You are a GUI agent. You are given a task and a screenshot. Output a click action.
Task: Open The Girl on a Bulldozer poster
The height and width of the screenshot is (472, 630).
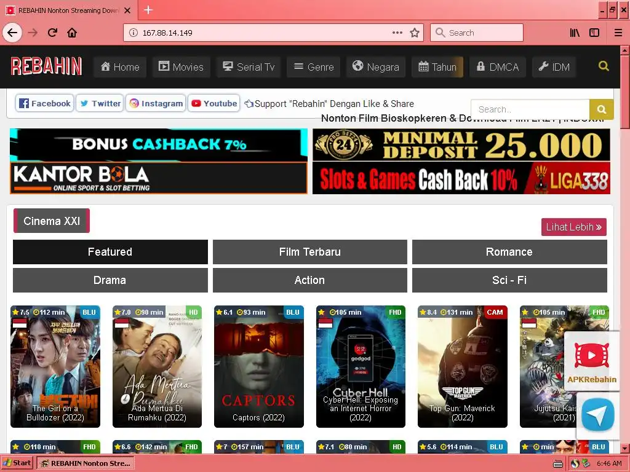pyautogui.click(x=55, y=366)
